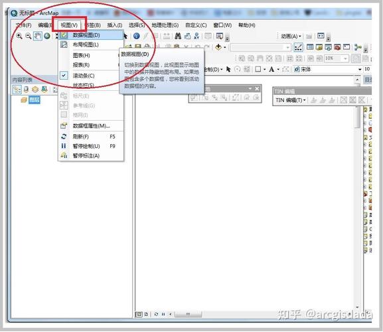383x332 pixels.
Task: Choose 数据视图(D) in the View menu
Action: click(x=90, y=35)
